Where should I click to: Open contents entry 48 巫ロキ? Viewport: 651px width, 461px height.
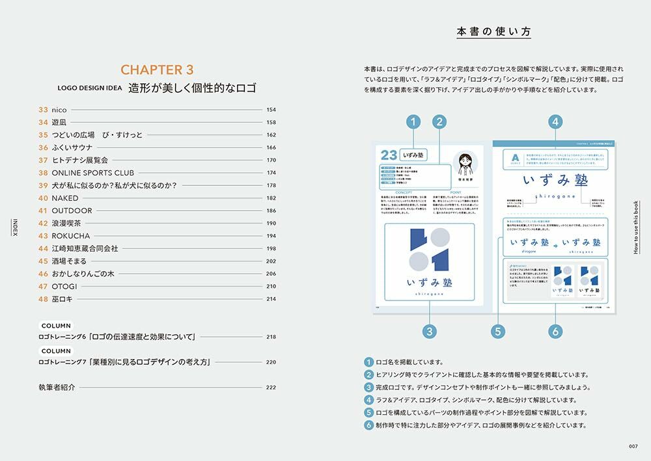[157, 299]
